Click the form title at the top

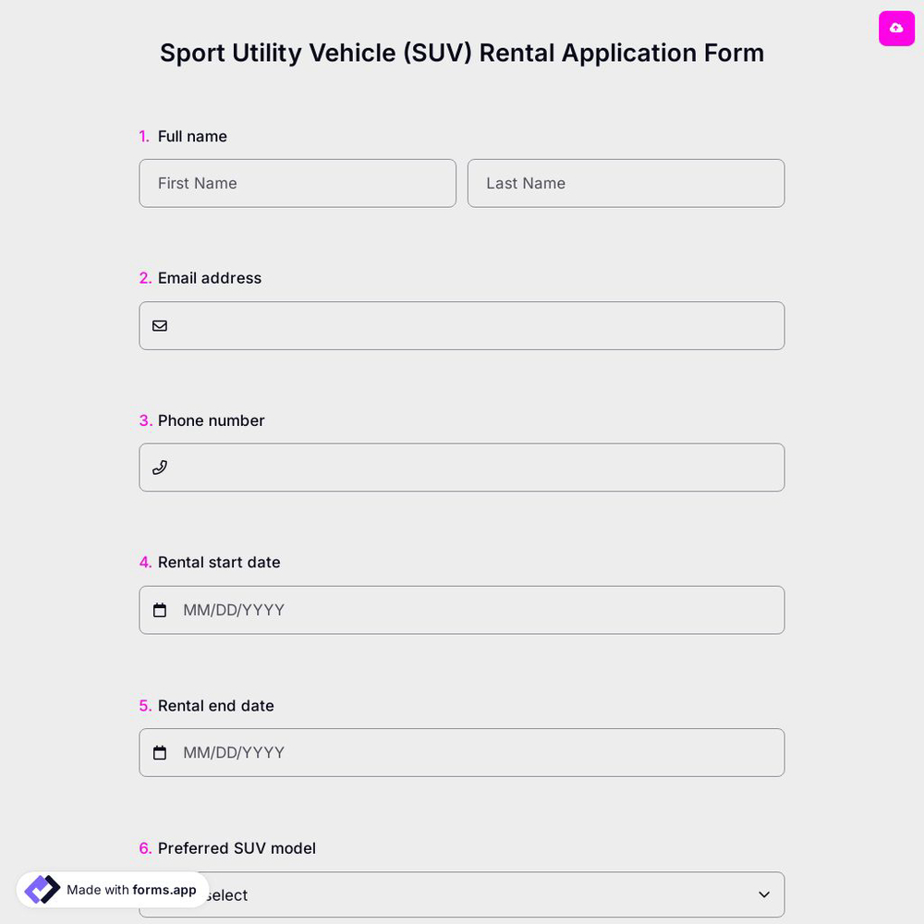[462, 53]
